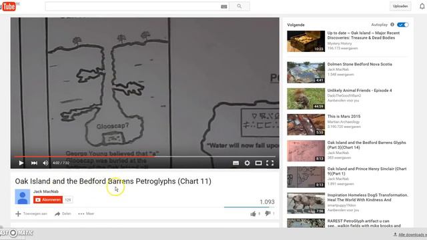Open the Bedford Barrens Glyphs Chart 14 thumbnail

click(306, 151)
